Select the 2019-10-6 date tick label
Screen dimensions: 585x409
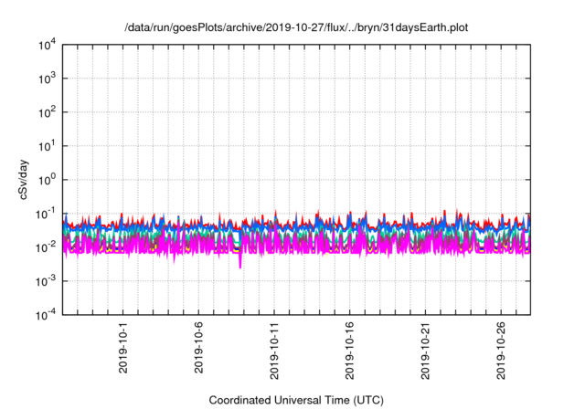click(199, 348)
